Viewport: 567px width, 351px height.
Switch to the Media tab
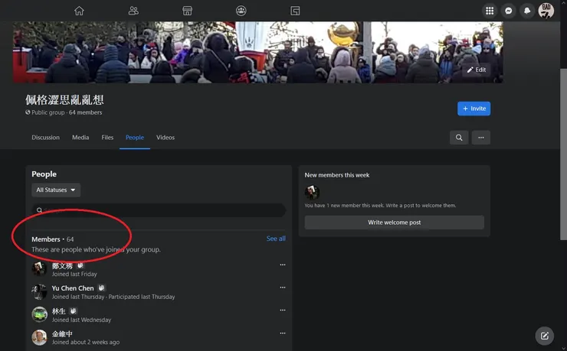(x=80, y=138)
